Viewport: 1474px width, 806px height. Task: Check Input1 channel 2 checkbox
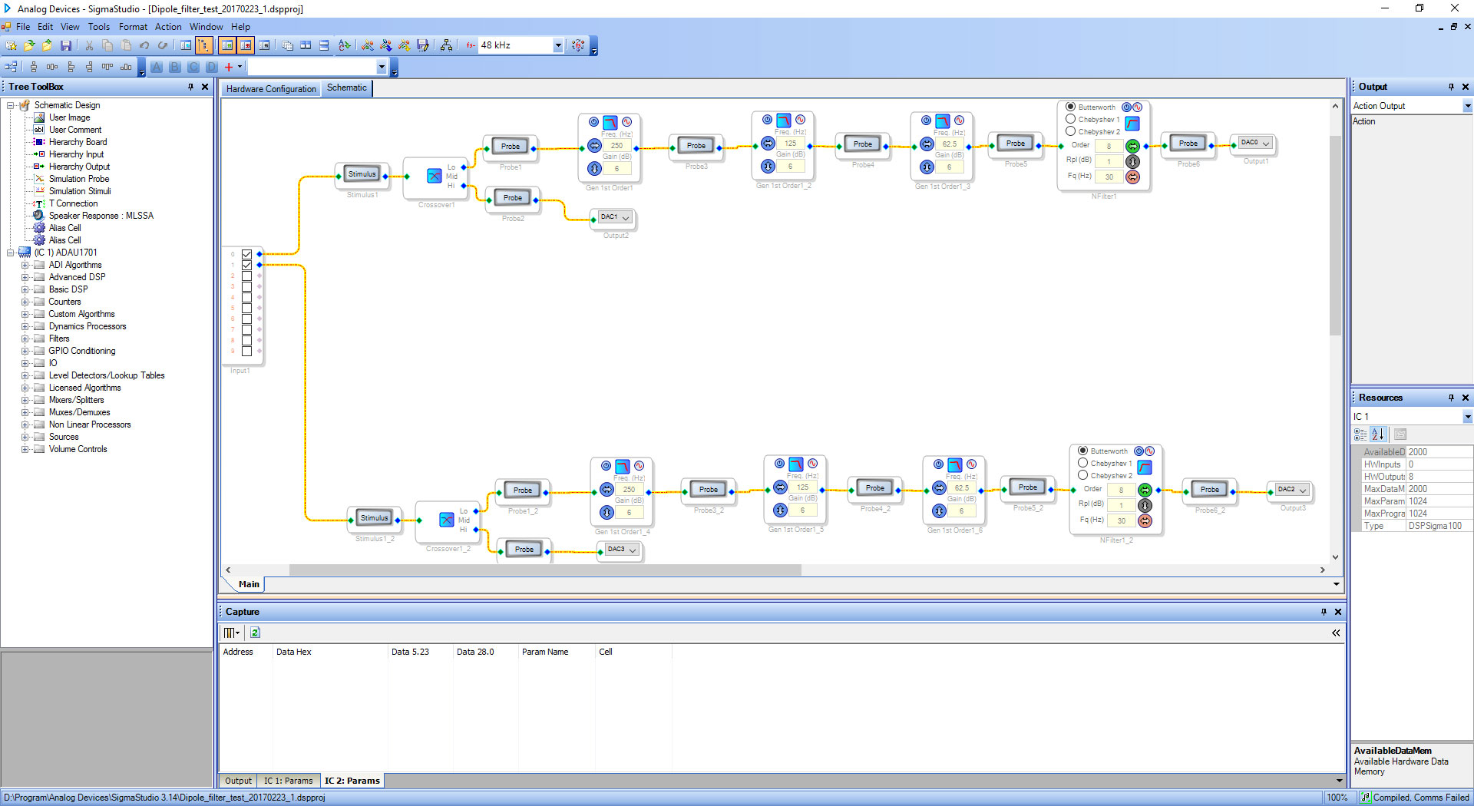[247, 276]
